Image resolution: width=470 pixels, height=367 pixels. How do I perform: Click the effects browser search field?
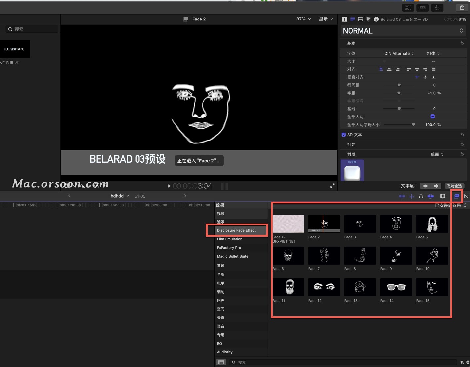344,362
